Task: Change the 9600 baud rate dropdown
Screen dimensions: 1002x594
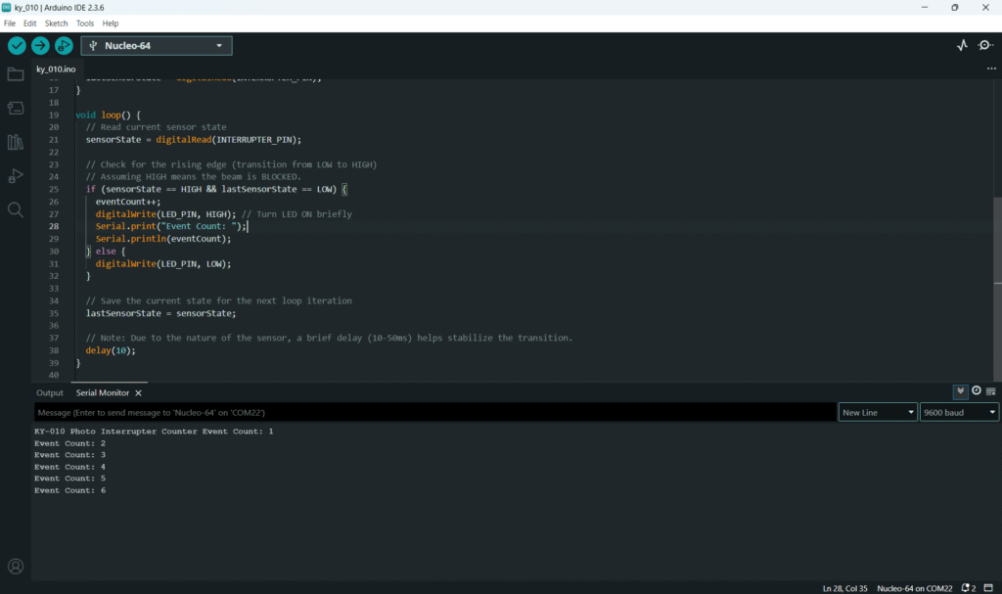Action: coord(959,413)
